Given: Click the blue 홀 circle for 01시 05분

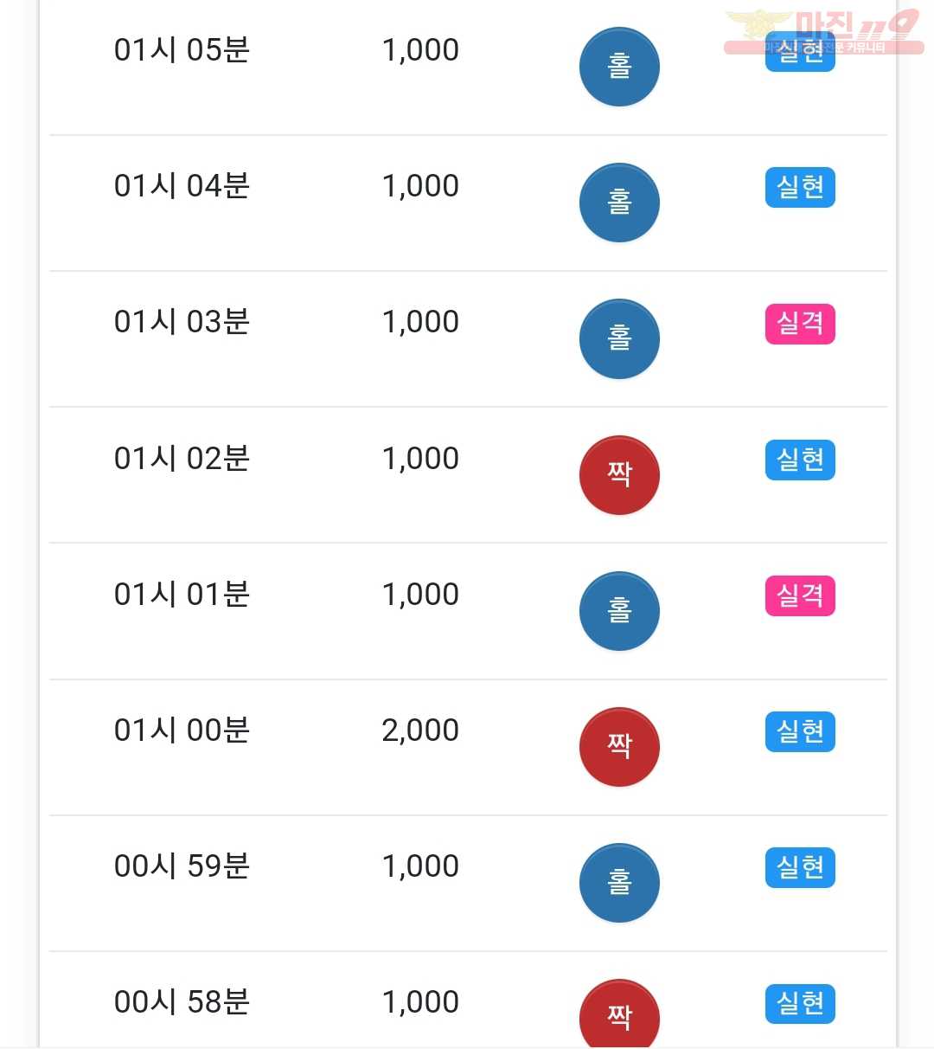Looking at the screenshot, I should point(619,67).
